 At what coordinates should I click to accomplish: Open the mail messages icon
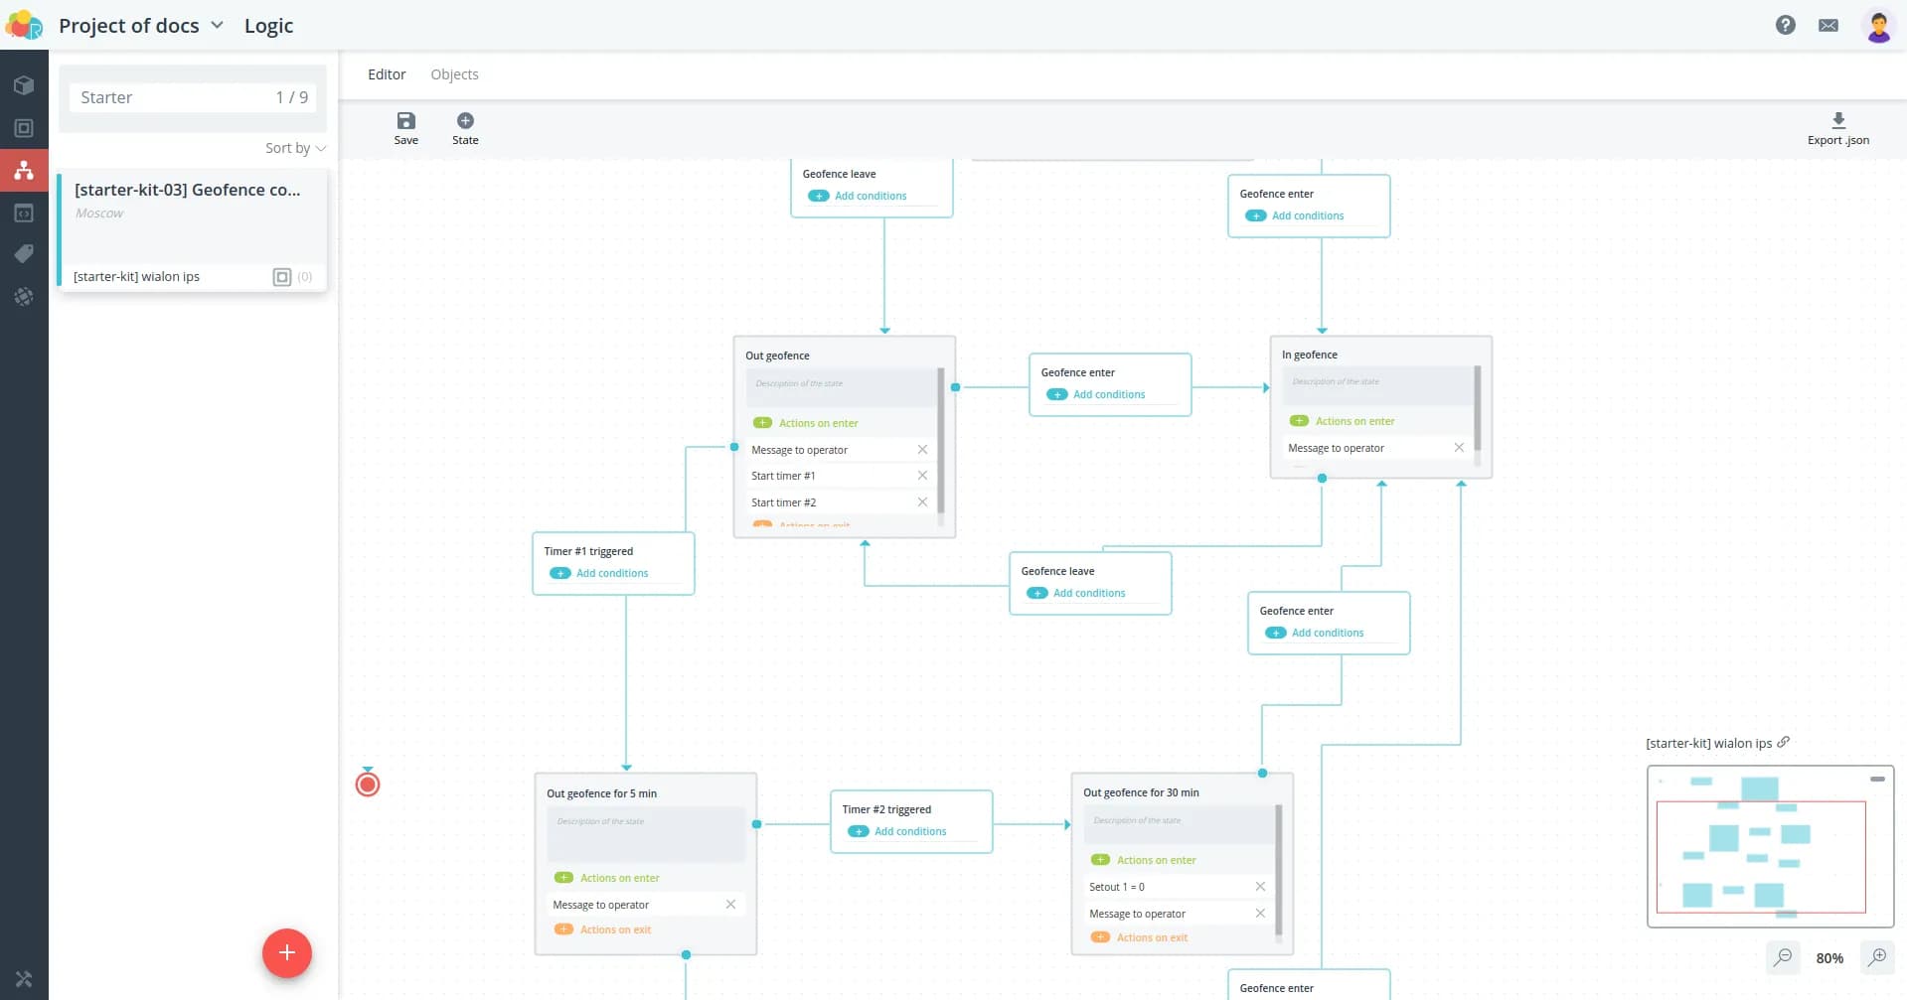tap(1828, 26)
